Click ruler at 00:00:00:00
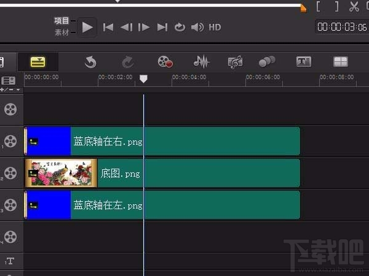 point(42,77)
